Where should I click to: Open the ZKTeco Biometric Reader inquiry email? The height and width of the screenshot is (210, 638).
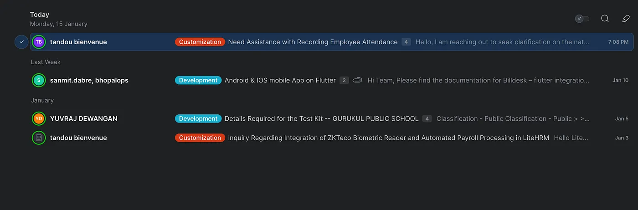tap(388, 138)
